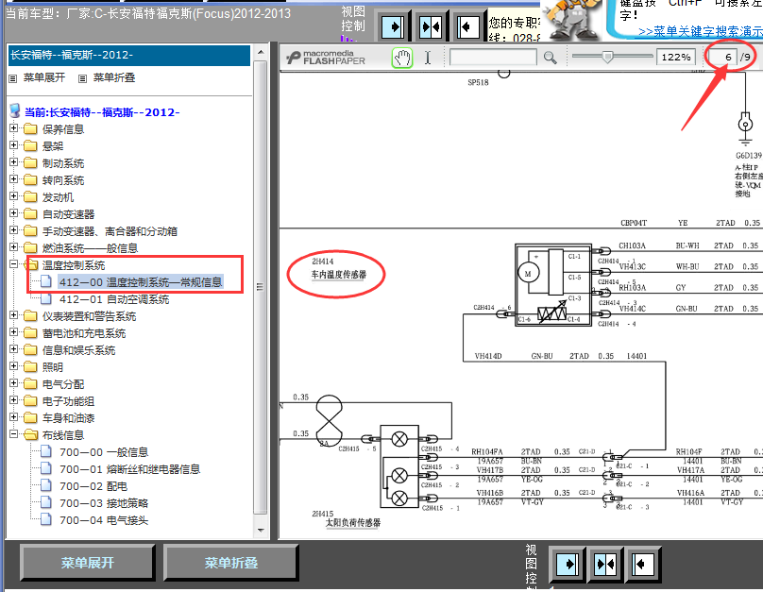
Task: Click top 菜单折叠 text link
Action: [114, 77]
